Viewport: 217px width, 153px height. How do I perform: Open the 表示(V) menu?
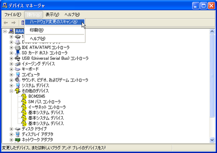point(52,14)
